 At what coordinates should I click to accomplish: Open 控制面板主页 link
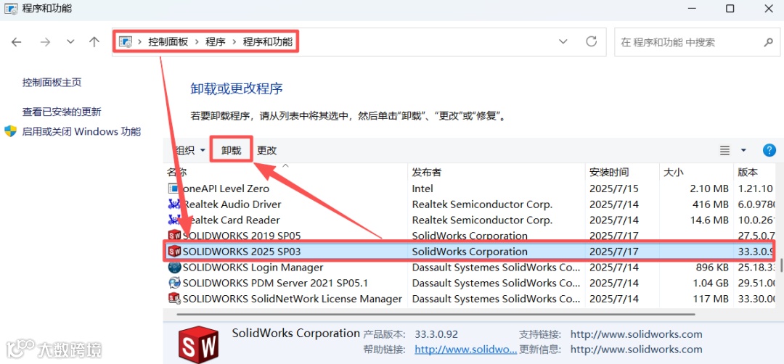(52, 83)
